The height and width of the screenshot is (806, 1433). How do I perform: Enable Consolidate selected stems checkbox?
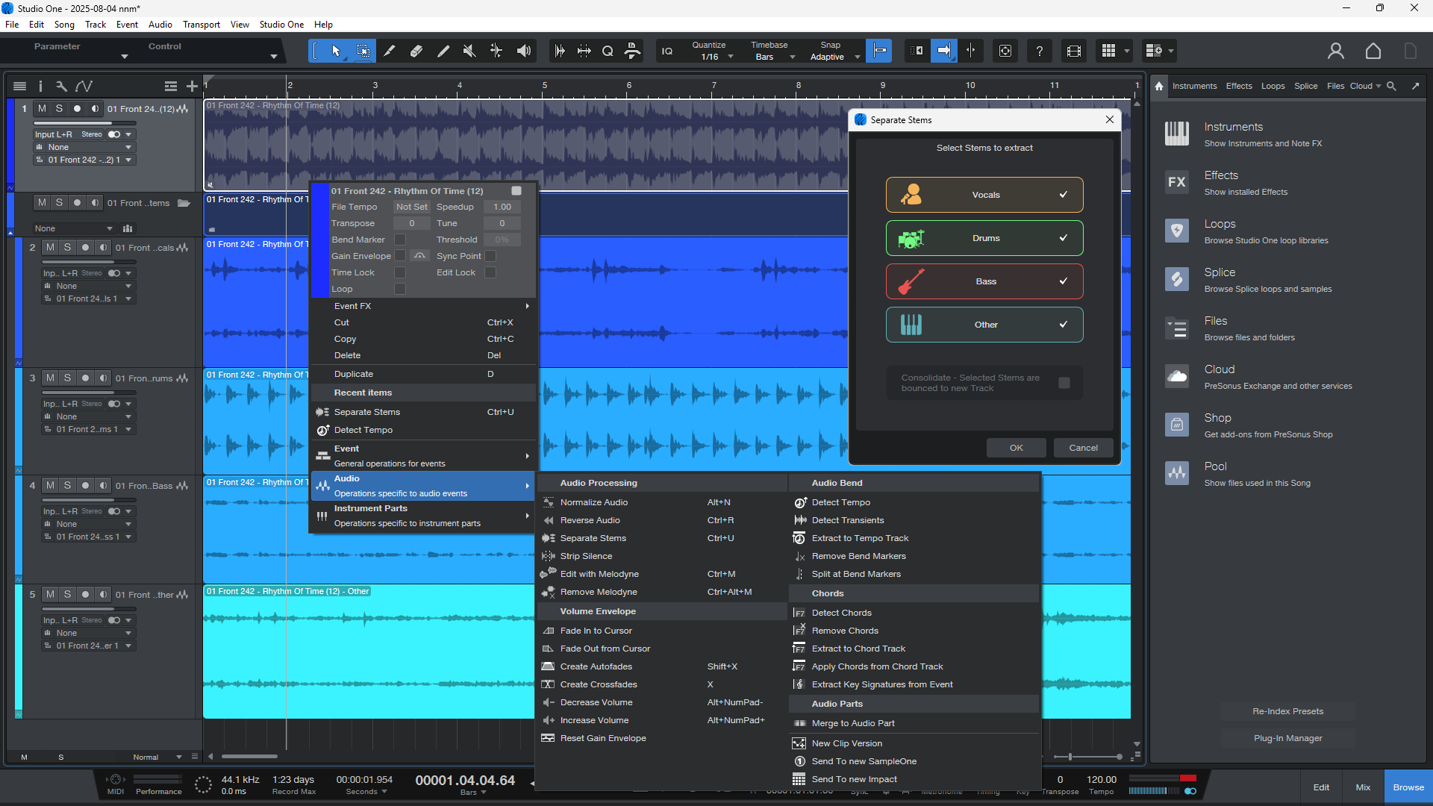[1064, 383]
